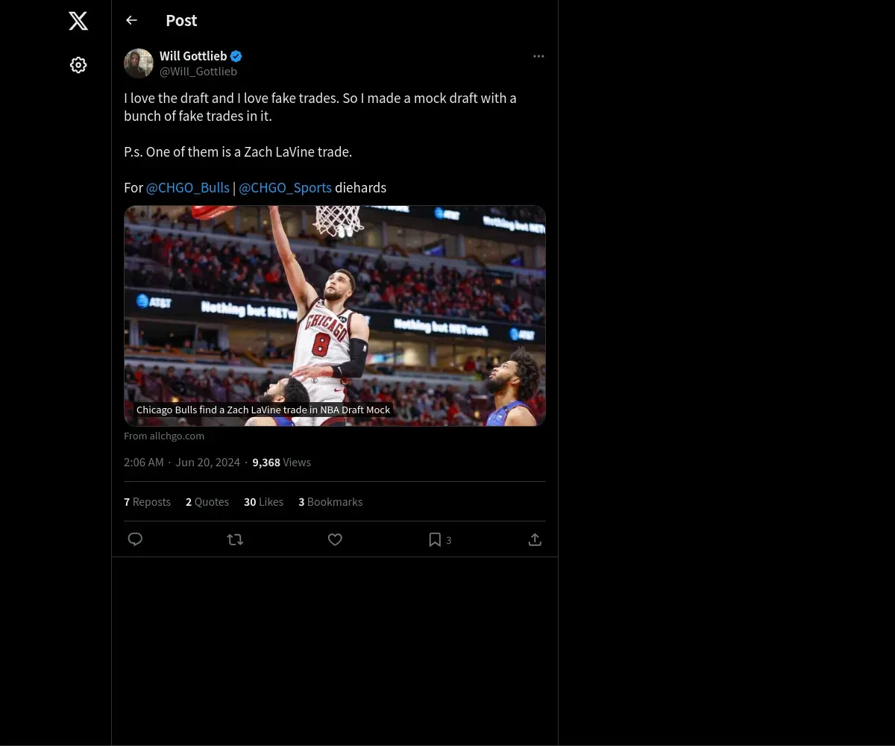
Task: Toggle the bookmark icon on post
Action: pos(435,539)
